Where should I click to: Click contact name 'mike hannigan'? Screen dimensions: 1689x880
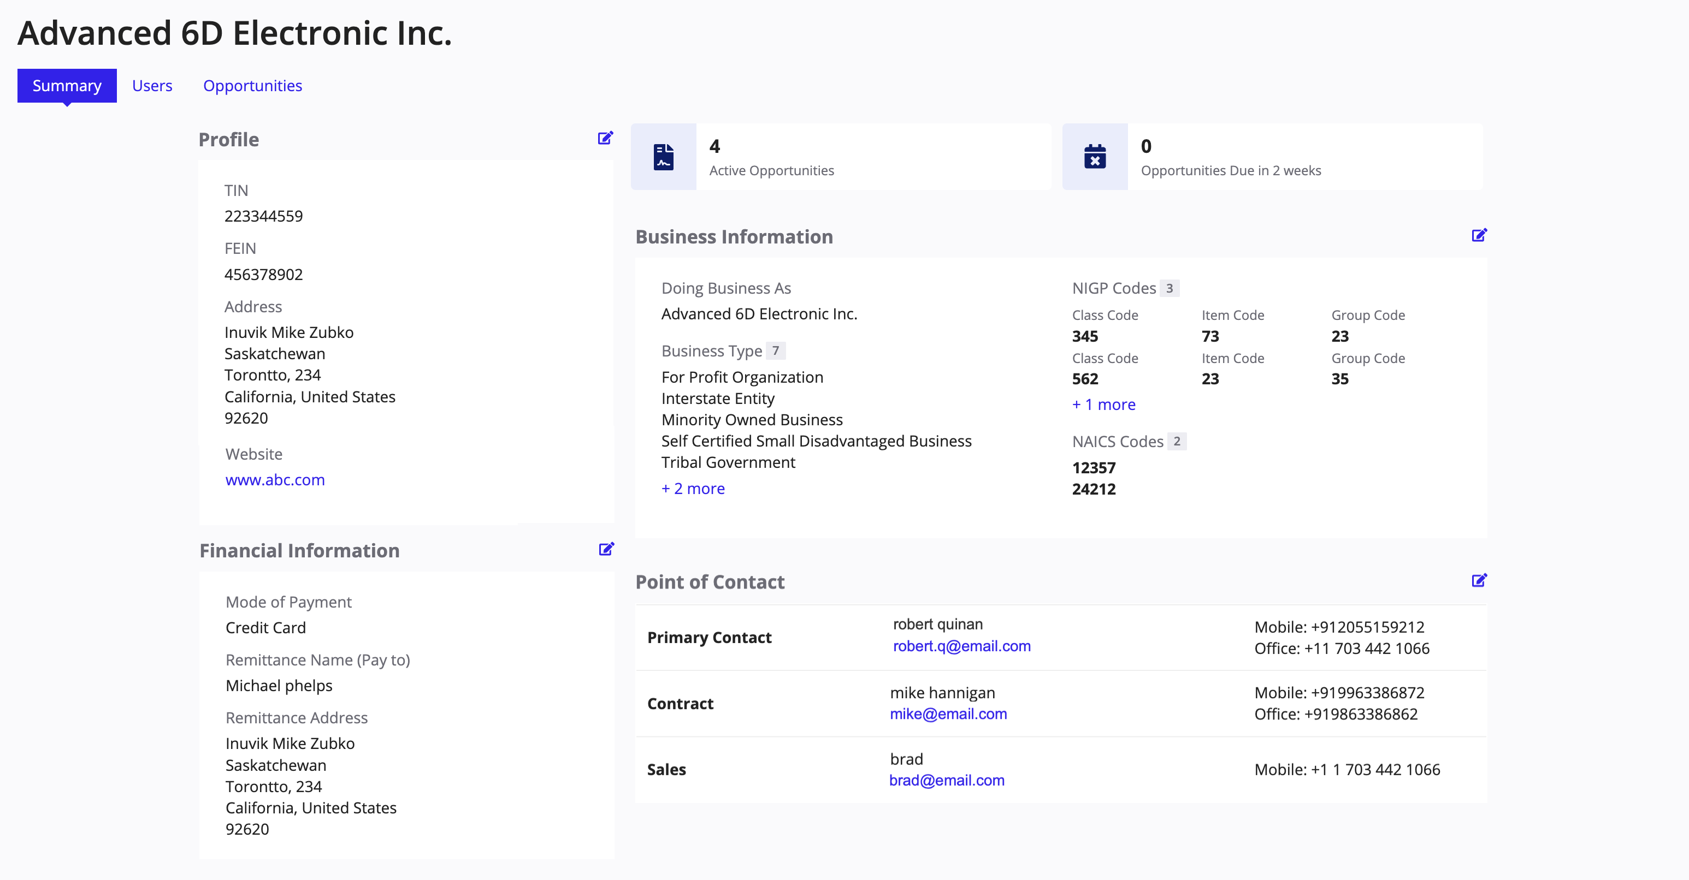tap(942, 693)
